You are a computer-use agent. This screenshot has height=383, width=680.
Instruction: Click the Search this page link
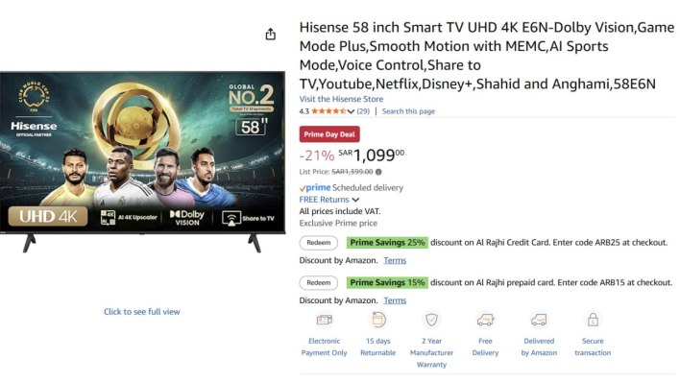[408, 111]
